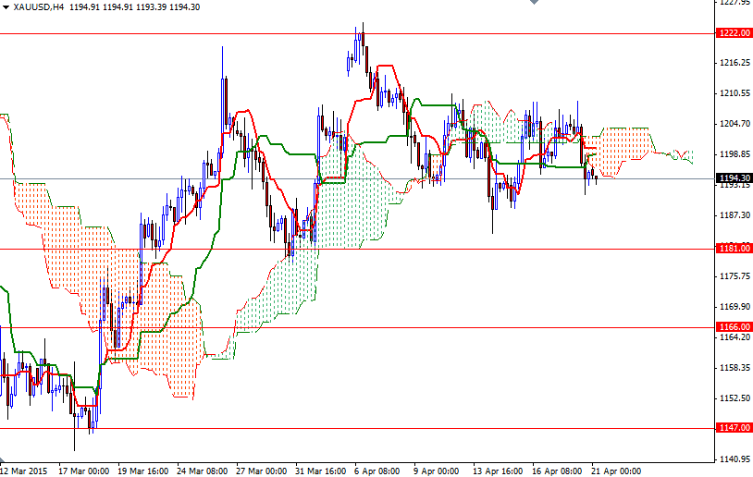Click the current price 1194.30 black label

(733, 178)
